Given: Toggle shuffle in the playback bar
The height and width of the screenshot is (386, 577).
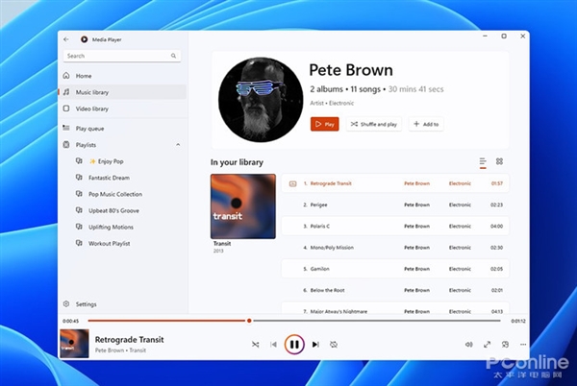Looking at the screenshot, I should pyautogui.click(x=256, y=345).
